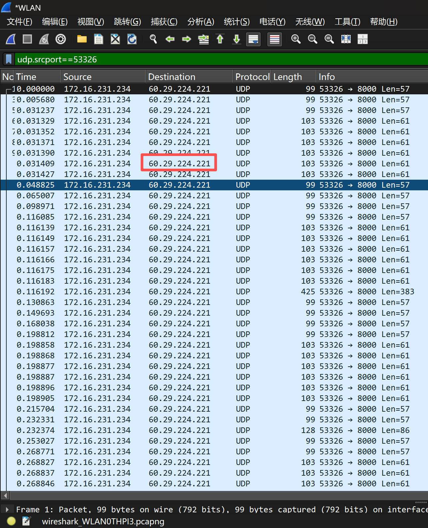The image size is (428, 528).
Task: Toggle auto-scroll during live capture
Action: 253,39
